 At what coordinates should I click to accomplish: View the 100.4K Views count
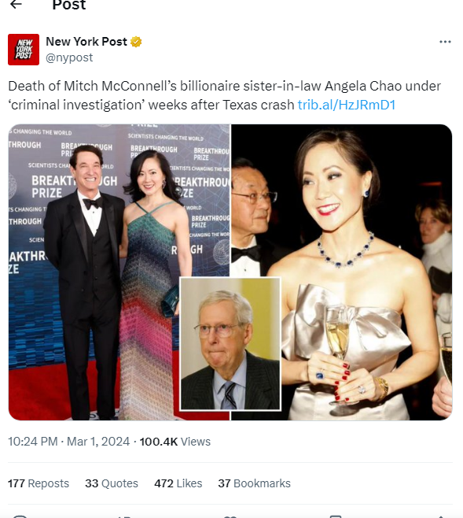pyautogui.click(x=175, y=442)
